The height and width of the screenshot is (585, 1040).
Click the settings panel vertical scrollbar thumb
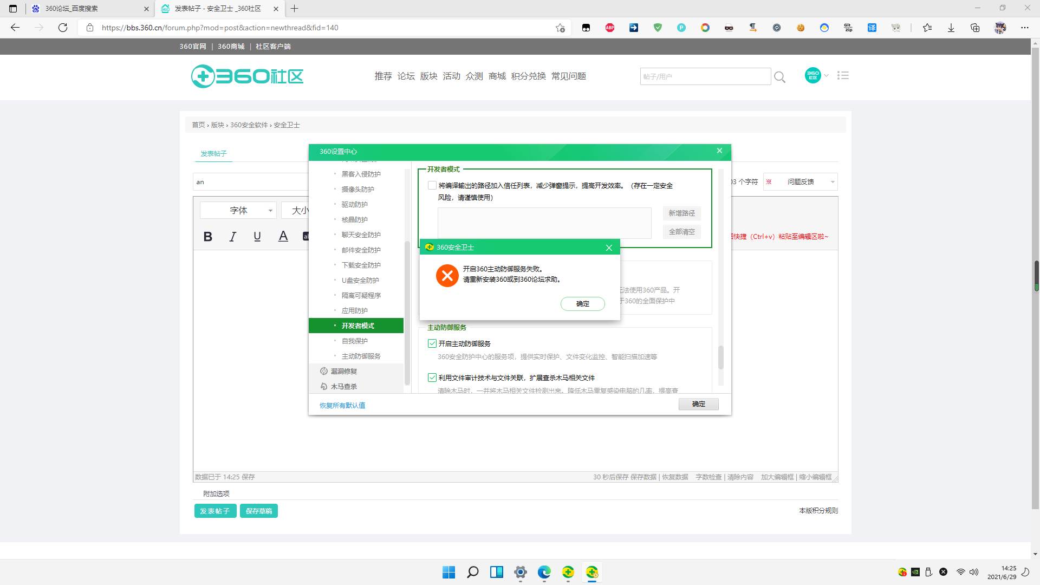[x=720, y=357]
